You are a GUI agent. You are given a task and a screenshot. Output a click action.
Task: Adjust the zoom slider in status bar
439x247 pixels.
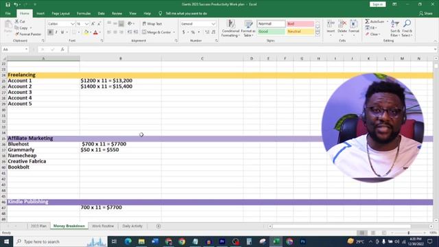click(409, 233)
